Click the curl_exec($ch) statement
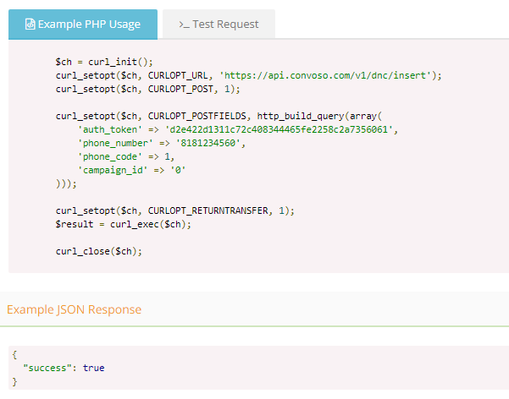This screenshot has height=399, width=509. pyautogui.click(x=150, y=224)
